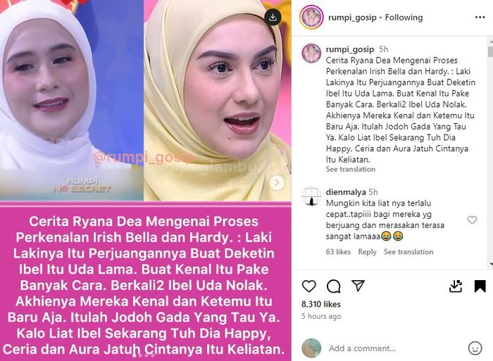Image resolution: width=493 pixels, height=361 pixels.
Task: Toggle the saved bookmark icon
Action: click(480, 286)
